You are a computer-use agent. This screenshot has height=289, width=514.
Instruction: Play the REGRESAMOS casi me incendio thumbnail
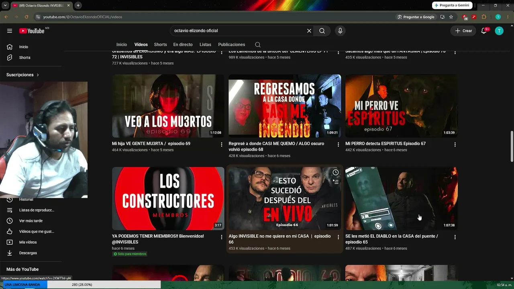tap(285, 106)
